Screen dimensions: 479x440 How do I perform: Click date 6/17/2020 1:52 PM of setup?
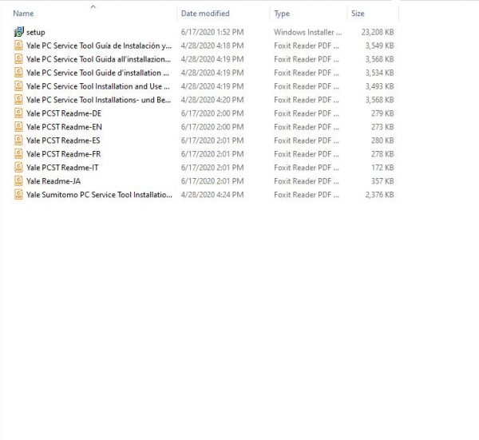pyautogui.click(x=212, y=32)
